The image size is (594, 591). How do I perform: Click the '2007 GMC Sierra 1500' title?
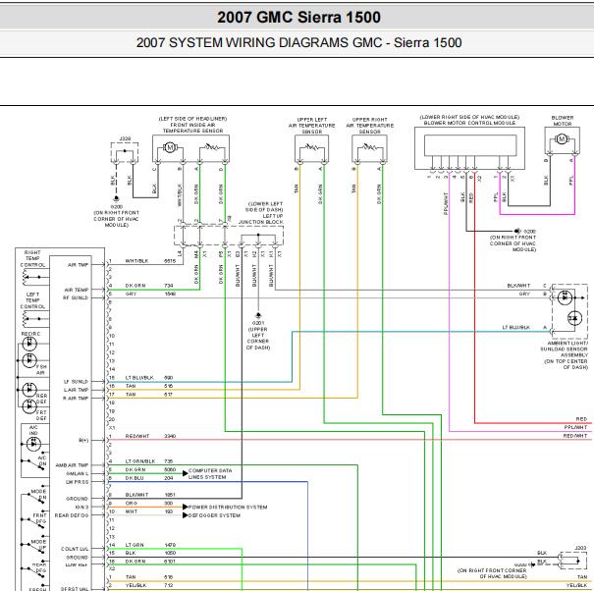click(298, 17)
